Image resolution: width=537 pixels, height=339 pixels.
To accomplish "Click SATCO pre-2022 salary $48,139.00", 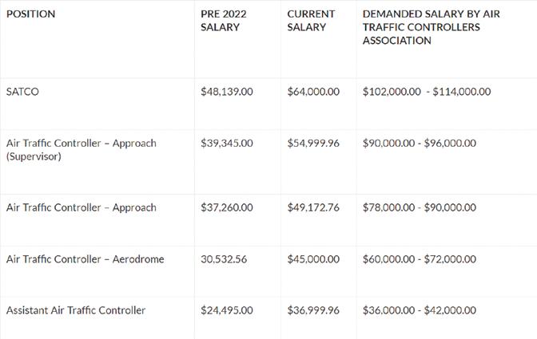I will coord(226,92).
